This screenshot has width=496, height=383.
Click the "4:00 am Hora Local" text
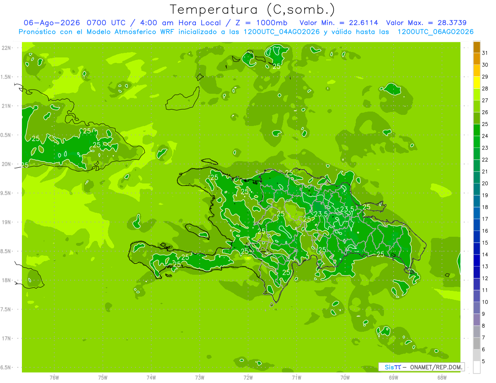[x=181, y=23]
